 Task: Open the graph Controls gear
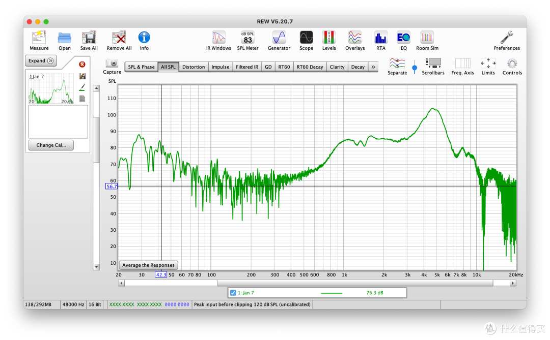pos(512,67)
